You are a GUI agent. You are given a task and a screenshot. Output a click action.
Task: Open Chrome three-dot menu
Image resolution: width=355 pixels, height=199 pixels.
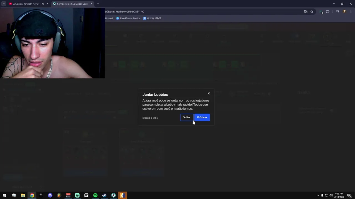point(351,12)
